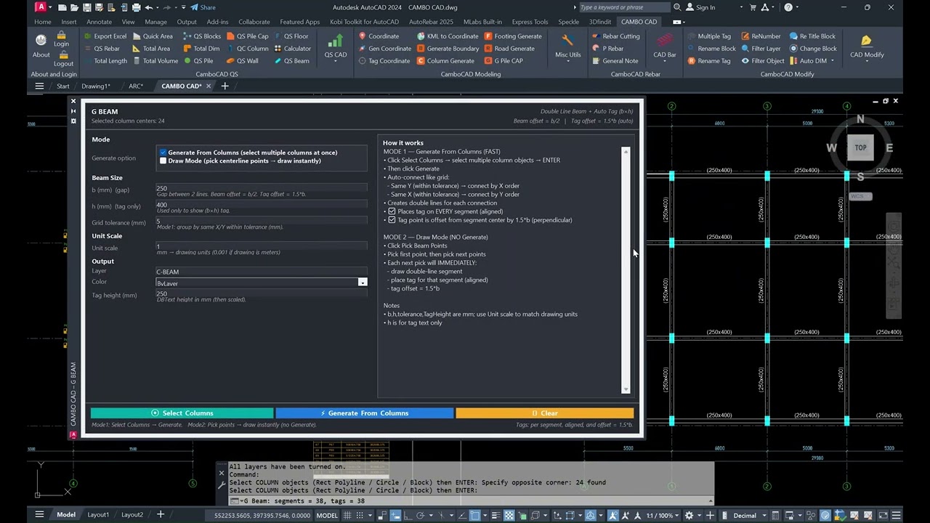Viewport: 930px width, 523px height.
Task: Open the Rebar Cutting tool
Action: click(x=616, y=36)
